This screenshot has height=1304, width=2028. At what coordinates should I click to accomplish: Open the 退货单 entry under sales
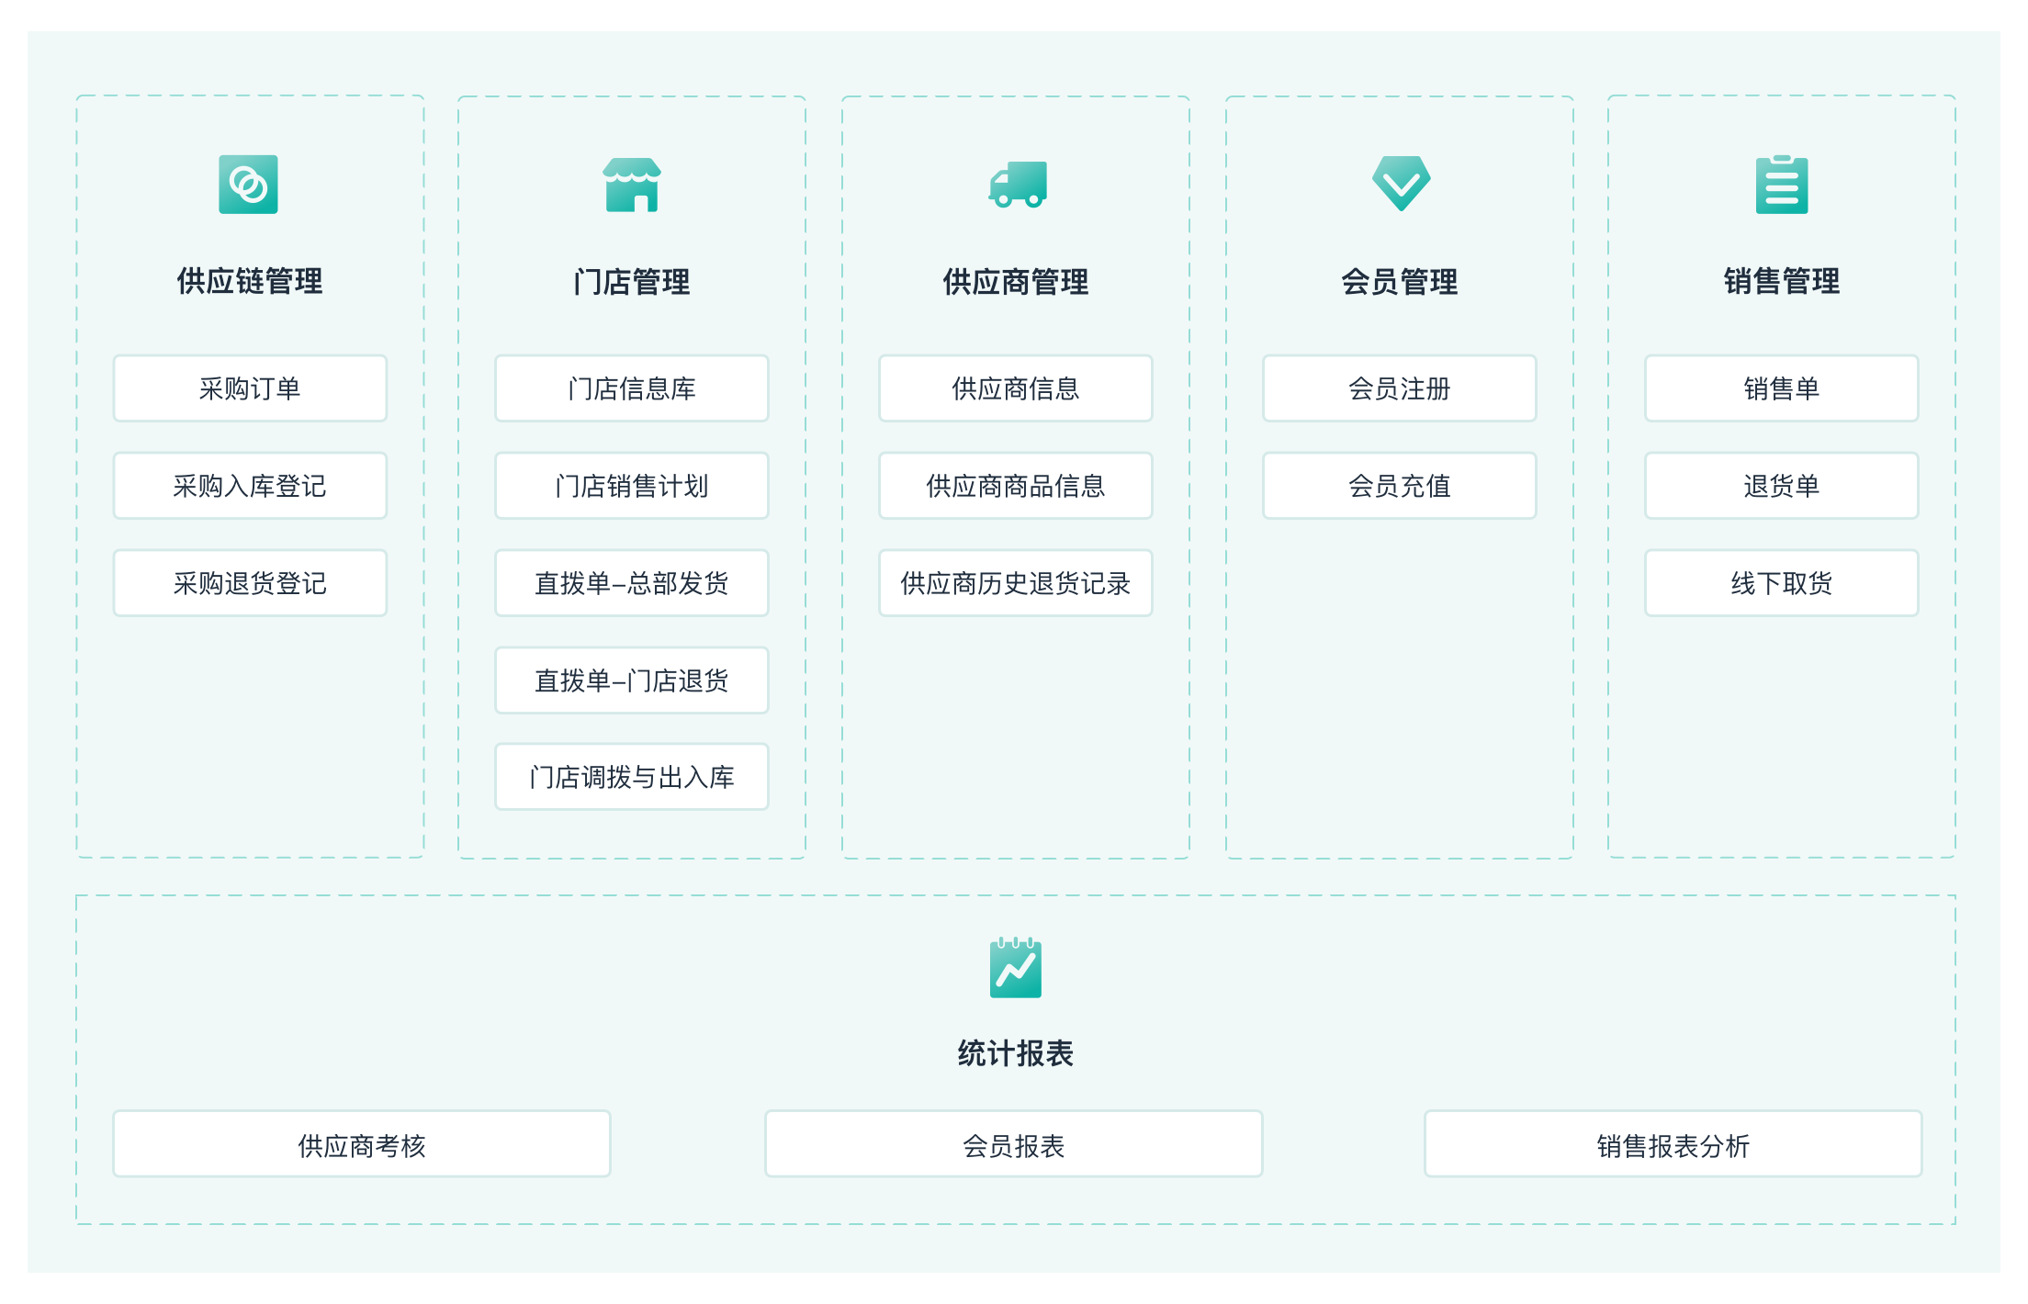coord(1781,486)
